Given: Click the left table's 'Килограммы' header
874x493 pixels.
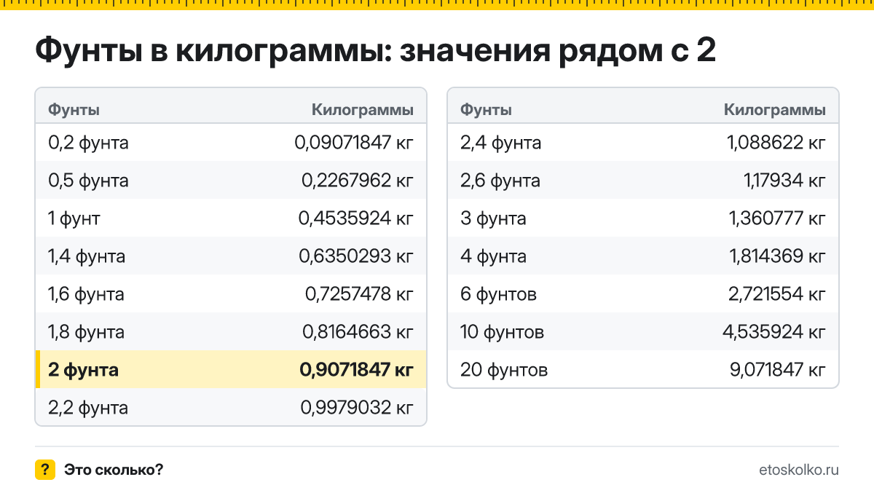Looking at the screenshot, I should [363, 110].
